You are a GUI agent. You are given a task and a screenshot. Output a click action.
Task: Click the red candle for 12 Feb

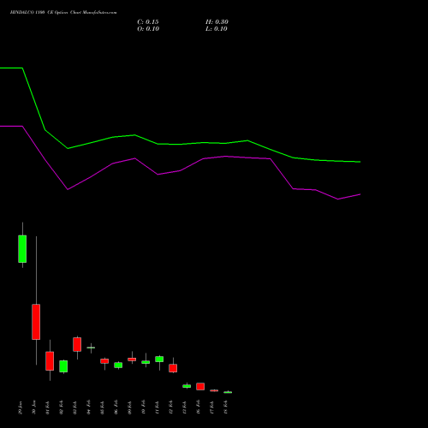(x=173, y=368)
